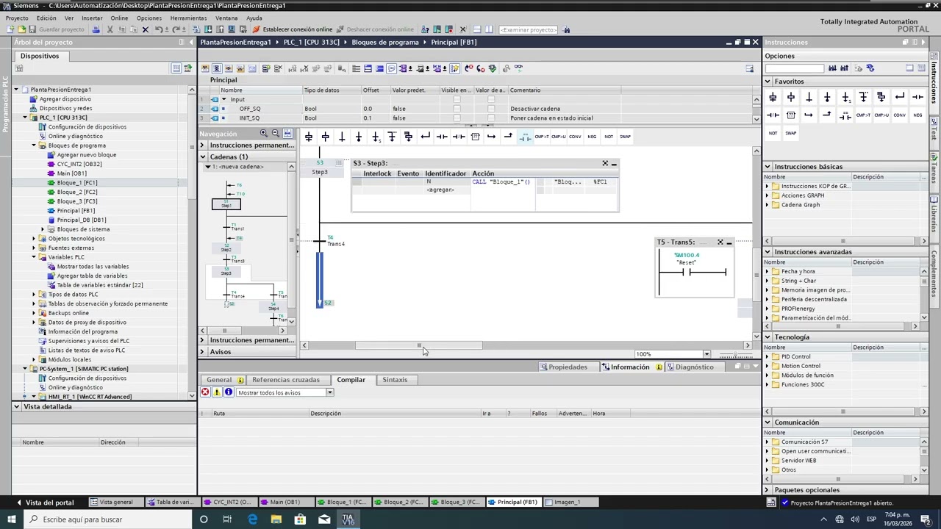Click the zoom in magnifier in Navegación
Viewport: 941px width, 529px height.
(x=263, y=134)
